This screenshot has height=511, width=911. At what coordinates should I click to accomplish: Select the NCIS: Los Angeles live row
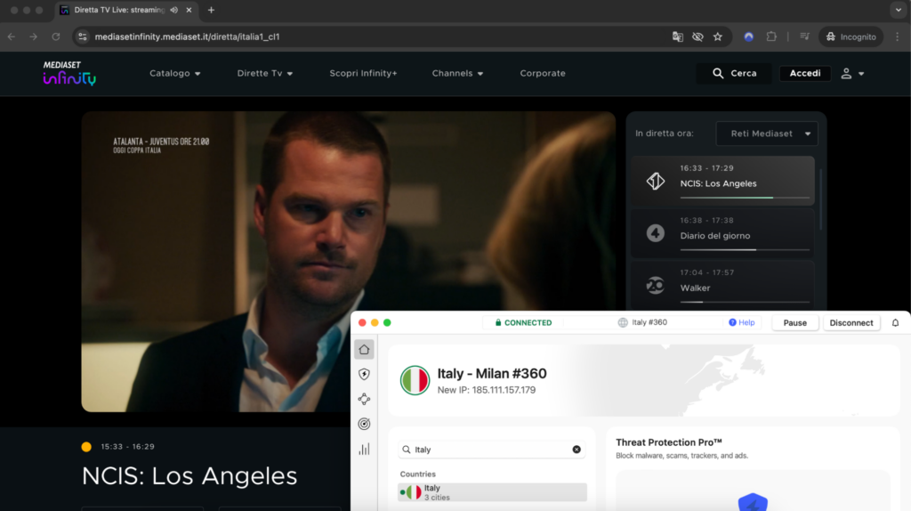[x=722, y=180]
